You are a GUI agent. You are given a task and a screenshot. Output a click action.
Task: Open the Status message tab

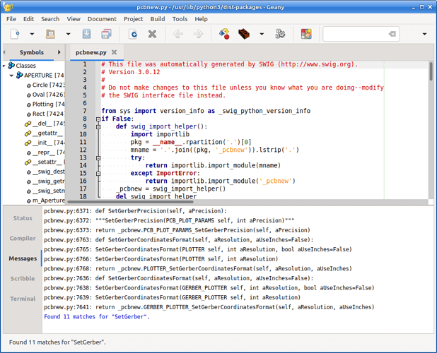pos(23,218)
